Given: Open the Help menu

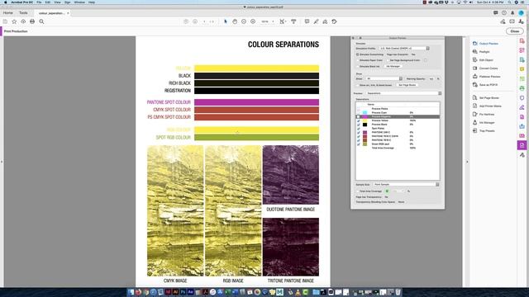Looking at the screenshot, I should coord(92,2).
